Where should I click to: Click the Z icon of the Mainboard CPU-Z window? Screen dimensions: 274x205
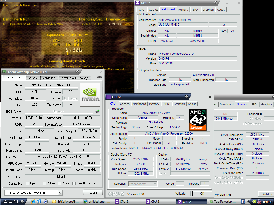point(138,3)
